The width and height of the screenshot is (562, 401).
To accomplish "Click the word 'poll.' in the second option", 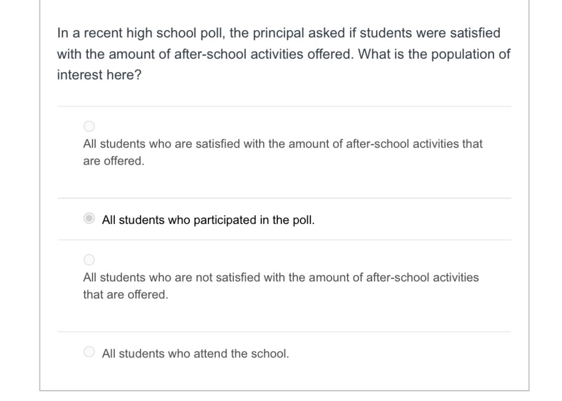I will pos(304,220).
